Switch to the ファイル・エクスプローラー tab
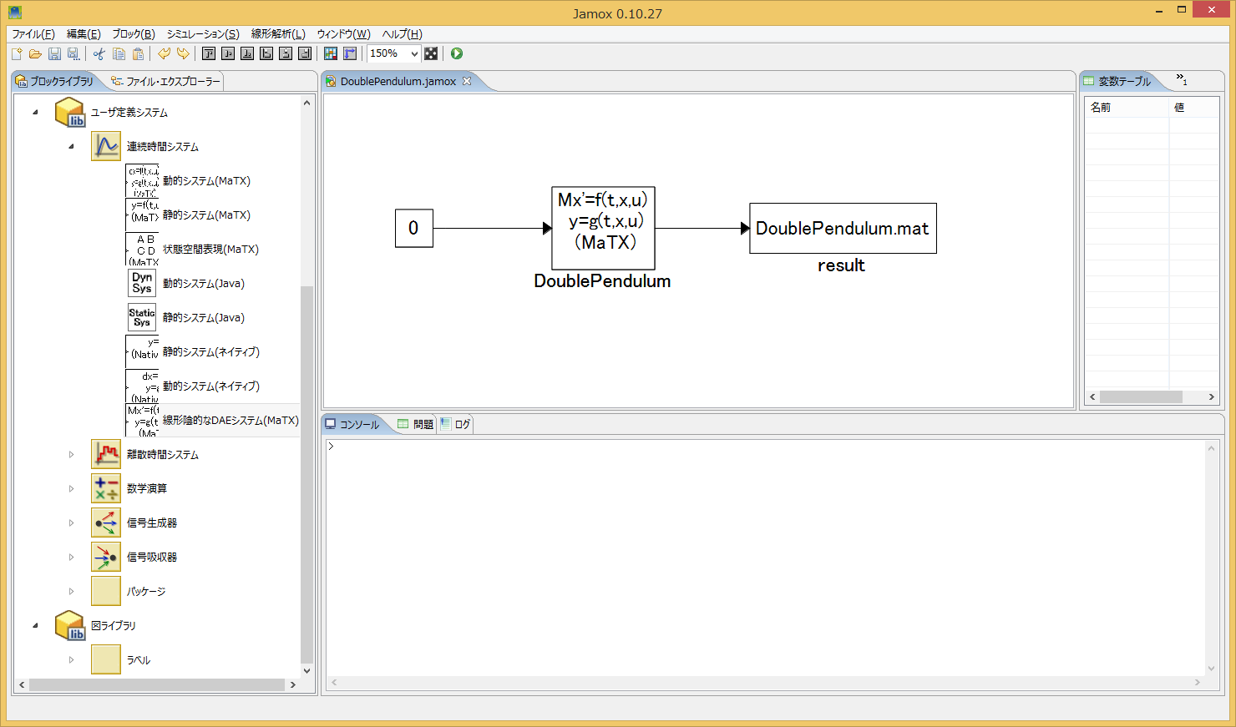The image size is (1236, 727). pyautogui.click(x=167, y=82)
